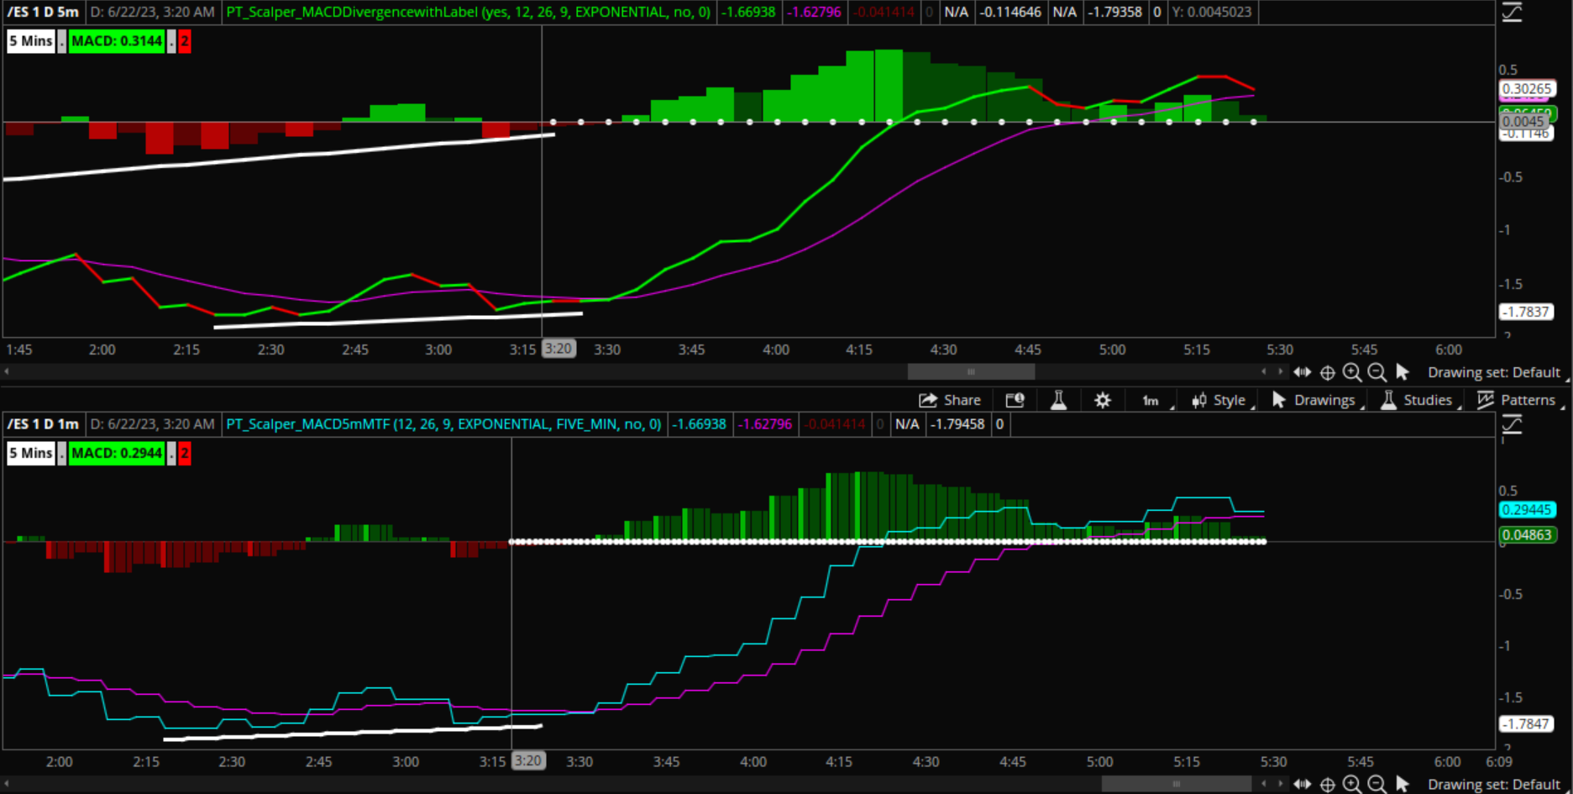Click the settings gear icon on the chart toolbar

click(1102, 400)
